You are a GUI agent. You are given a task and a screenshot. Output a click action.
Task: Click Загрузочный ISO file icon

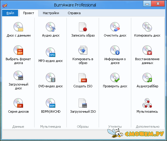point(83,103)
